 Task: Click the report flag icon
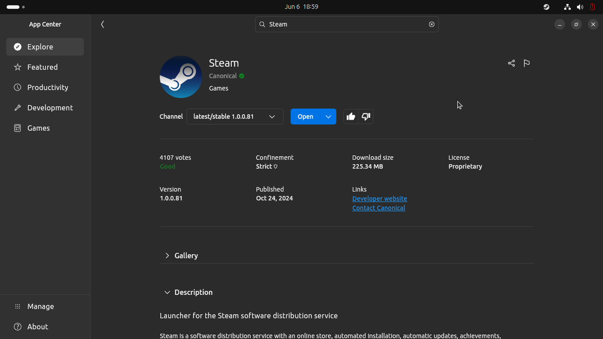527,63
